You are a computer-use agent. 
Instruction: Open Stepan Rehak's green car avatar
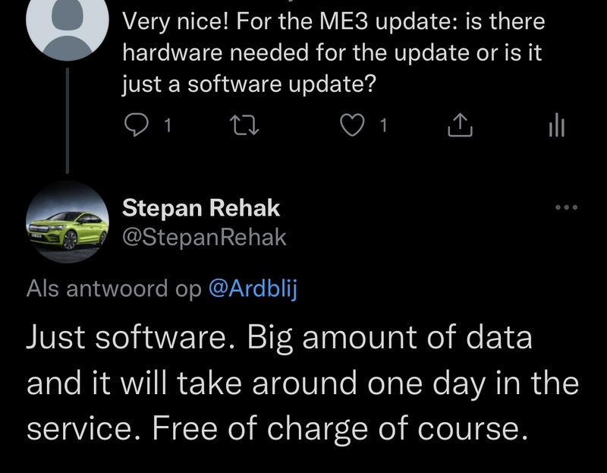tap(68, 222)
